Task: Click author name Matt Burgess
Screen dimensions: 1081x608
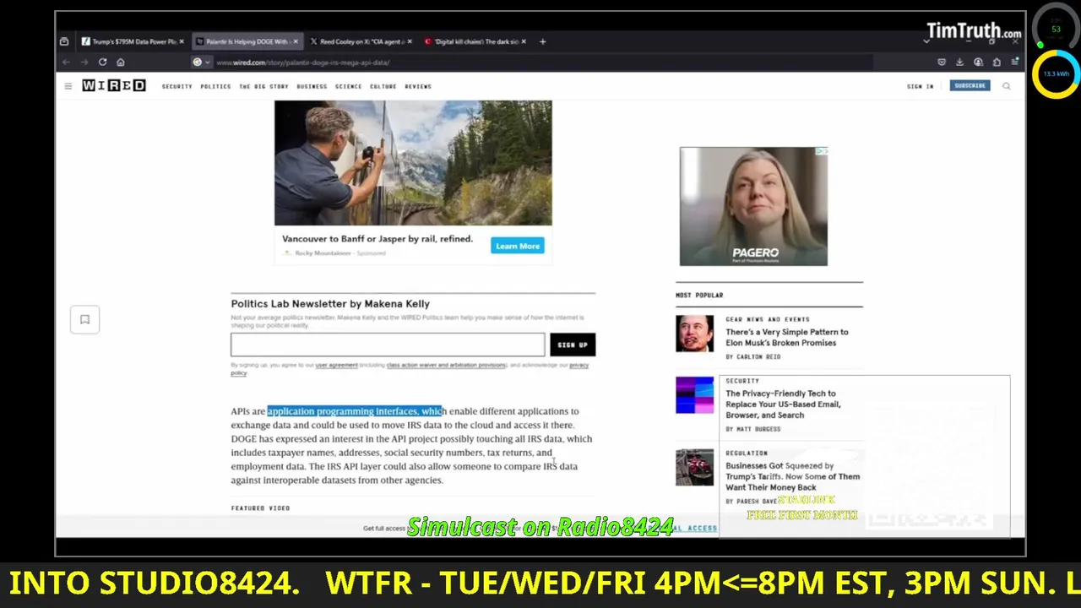Action: click(x=758, y=429)
